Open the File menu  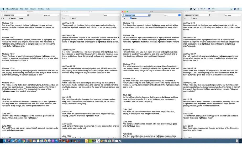pyautogui.click(x=22, y=9)
